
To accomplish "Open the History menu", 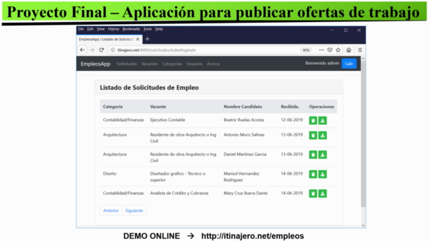I will [113, 29].
